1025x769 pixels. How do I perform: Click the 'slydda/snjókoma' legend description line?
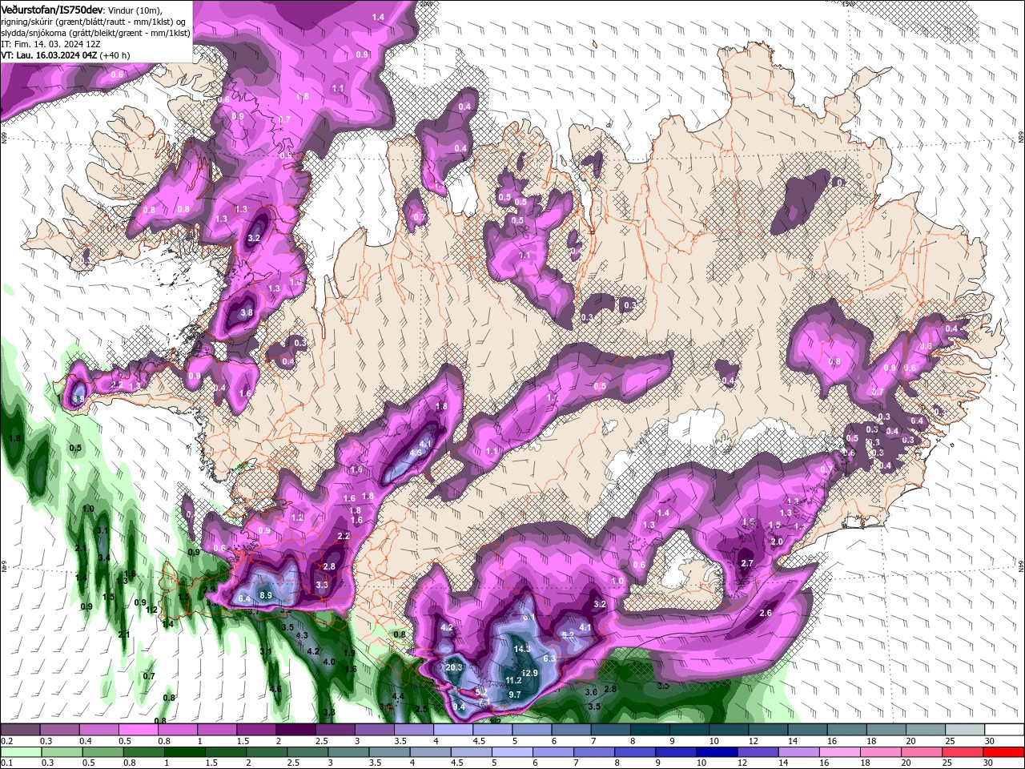click(x=95, y=33)
